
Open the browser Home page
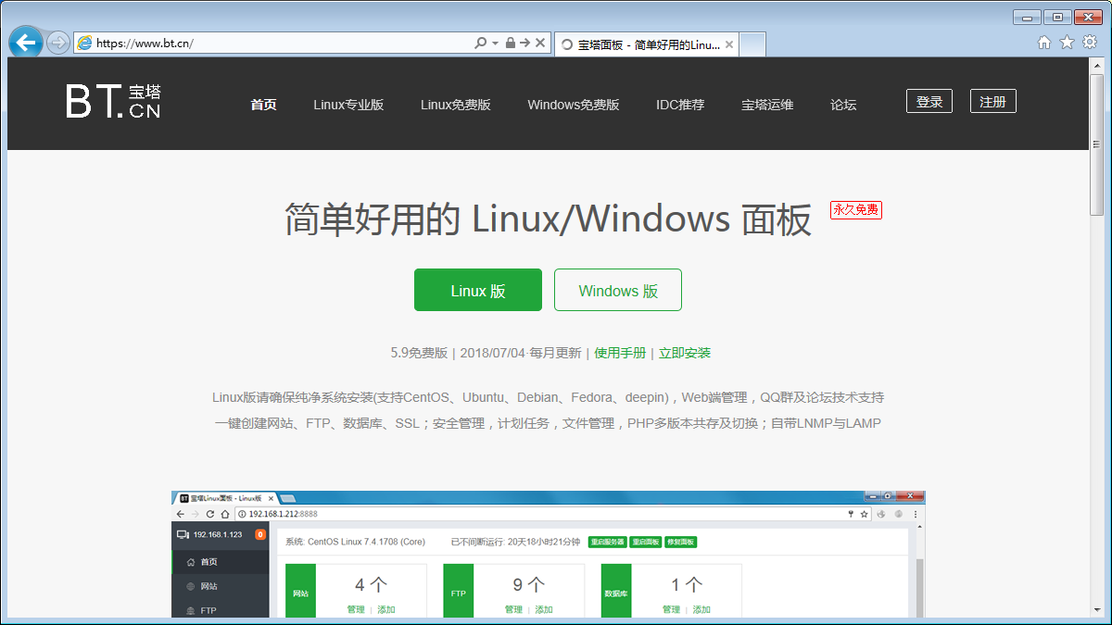point(1043,42)
